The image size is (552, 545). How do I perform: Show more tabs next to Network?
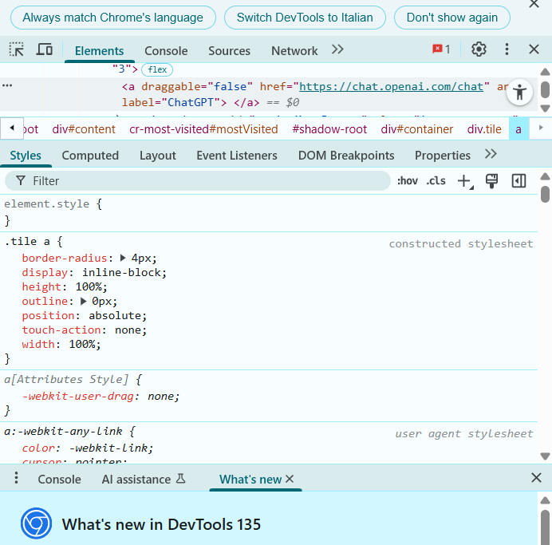pyautogui.click(x=337, y=49)
